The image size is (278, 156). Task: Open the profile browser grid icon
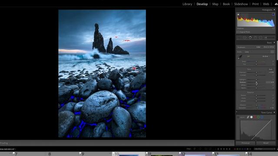pyautogui.click(x=272, y=52)
